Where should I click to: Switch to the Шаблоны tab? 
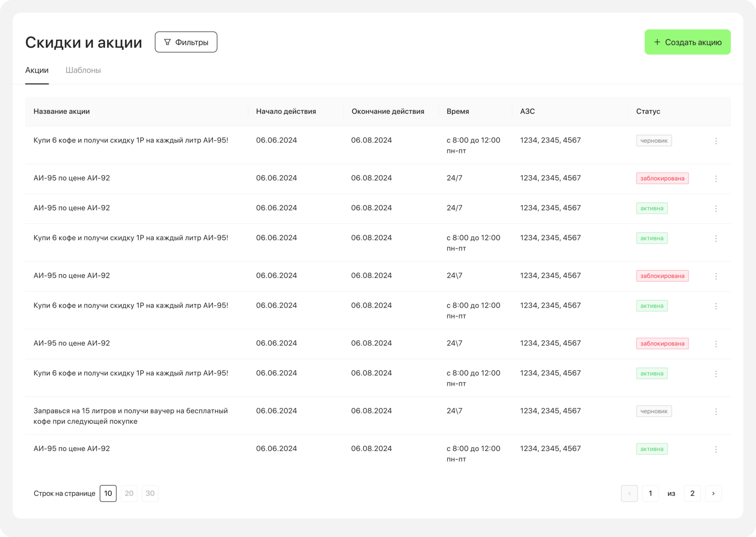click(83, 70)
